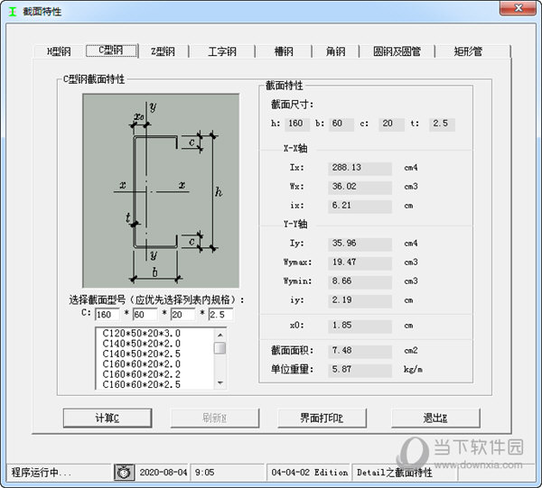
Task: Click the height input field showing 160
Action: point(107,314)
